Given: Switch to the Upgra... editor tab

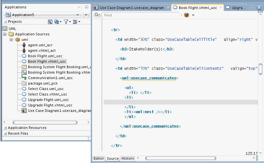Looking at the screenshot, I should pos(236,8).
